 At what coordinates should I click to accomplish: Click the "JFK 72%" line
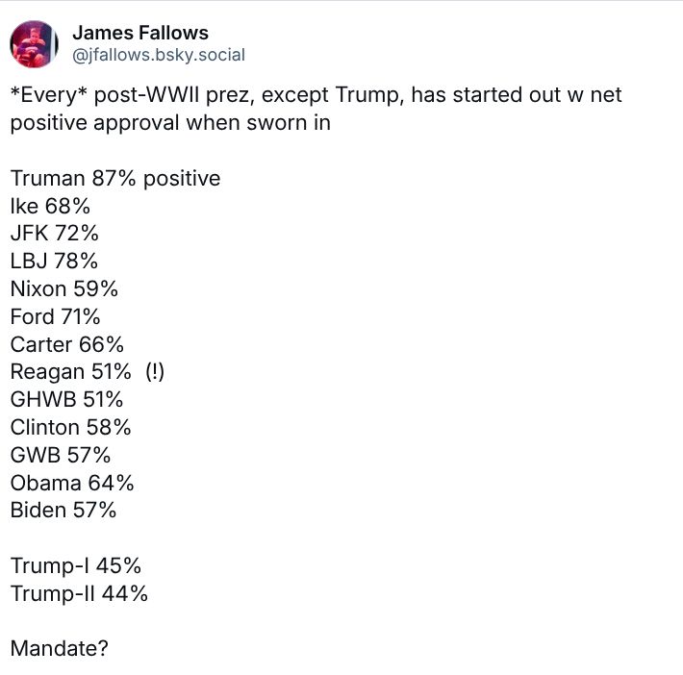(55, 234)
